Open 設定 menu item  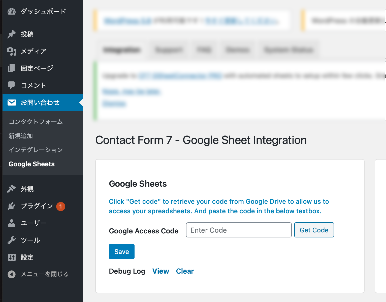tap(43, 257)
